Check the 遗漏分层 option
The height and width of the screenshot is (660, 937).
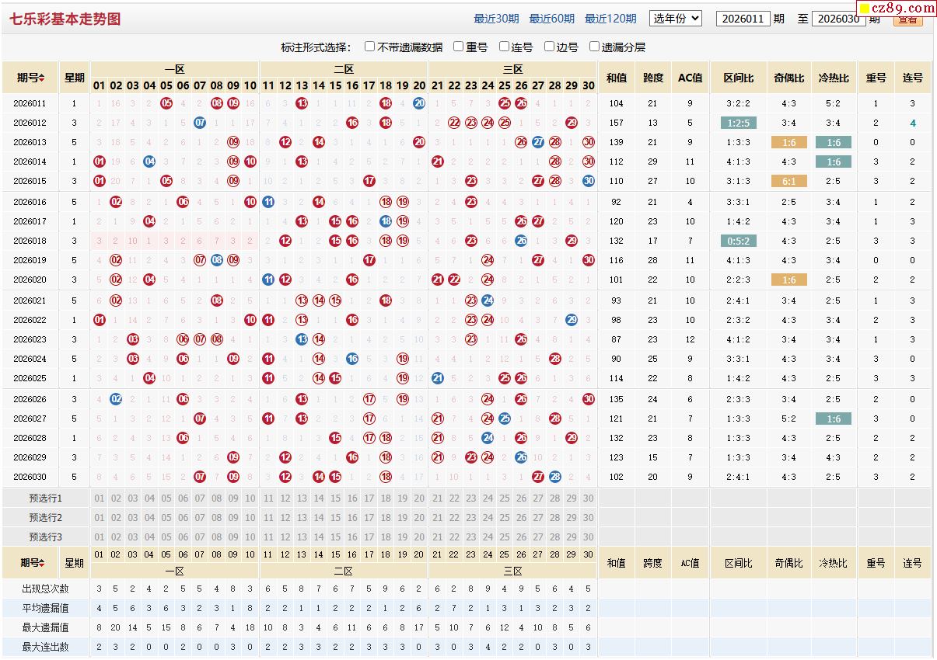click(x=595, y=47)
